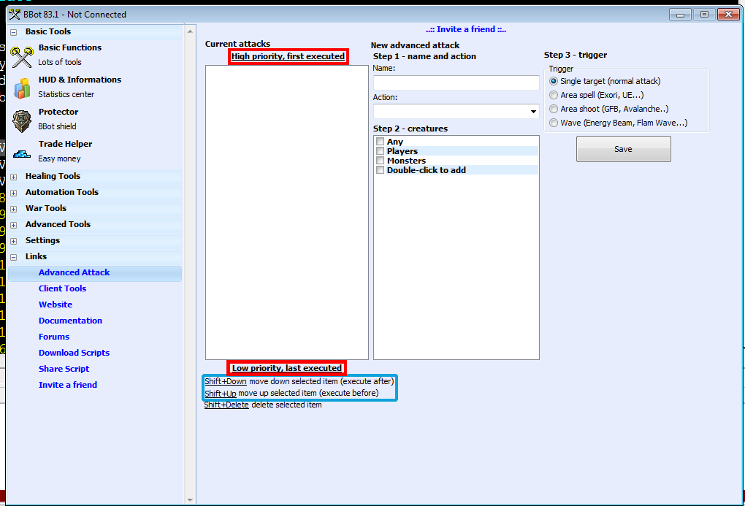Click the Invite a friend header link
Viewport: 745px width, 509px height.
466,30
